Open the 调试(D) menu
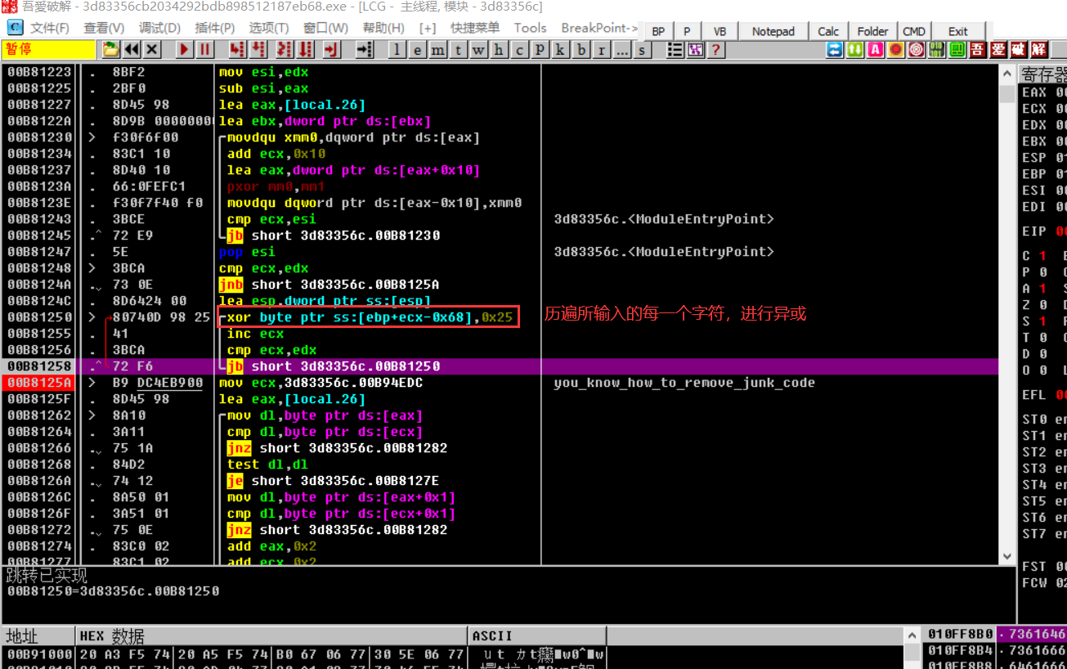Image resolution: width=1067 pixels, height=669 pixels. (159, 28)
